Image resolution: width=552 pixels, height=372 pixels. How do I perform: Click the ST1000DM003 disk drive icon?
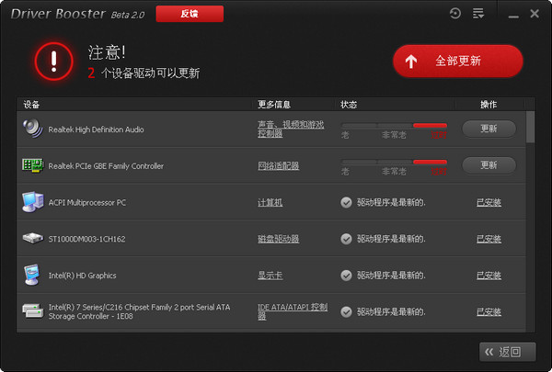33,238
